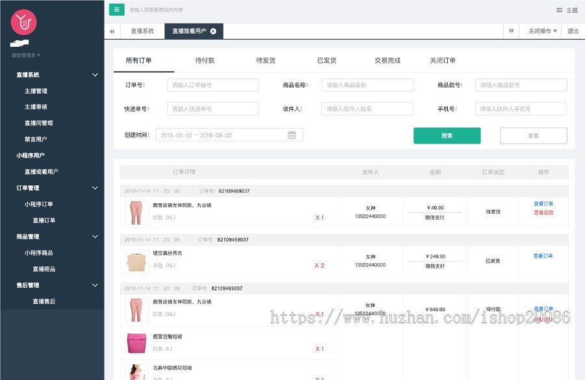Screen dimensions: 585x380
Task: Switch to the 关闭订单 tab
Action: point(443,60)
